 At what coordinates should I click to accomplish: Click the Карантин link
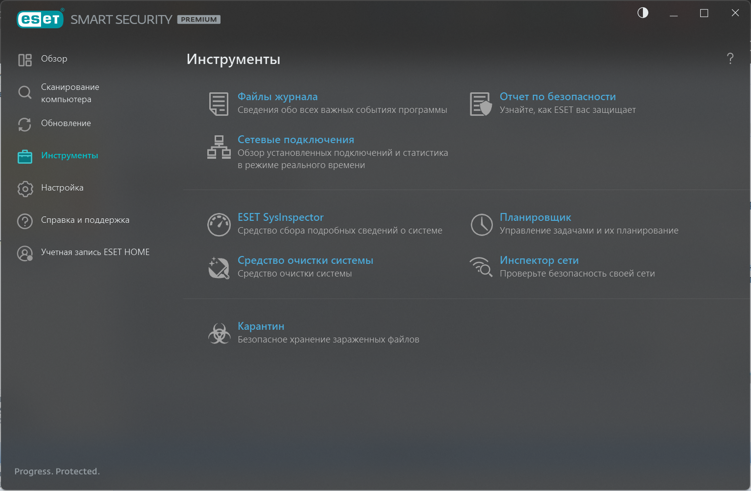click(x=261, y=326)
